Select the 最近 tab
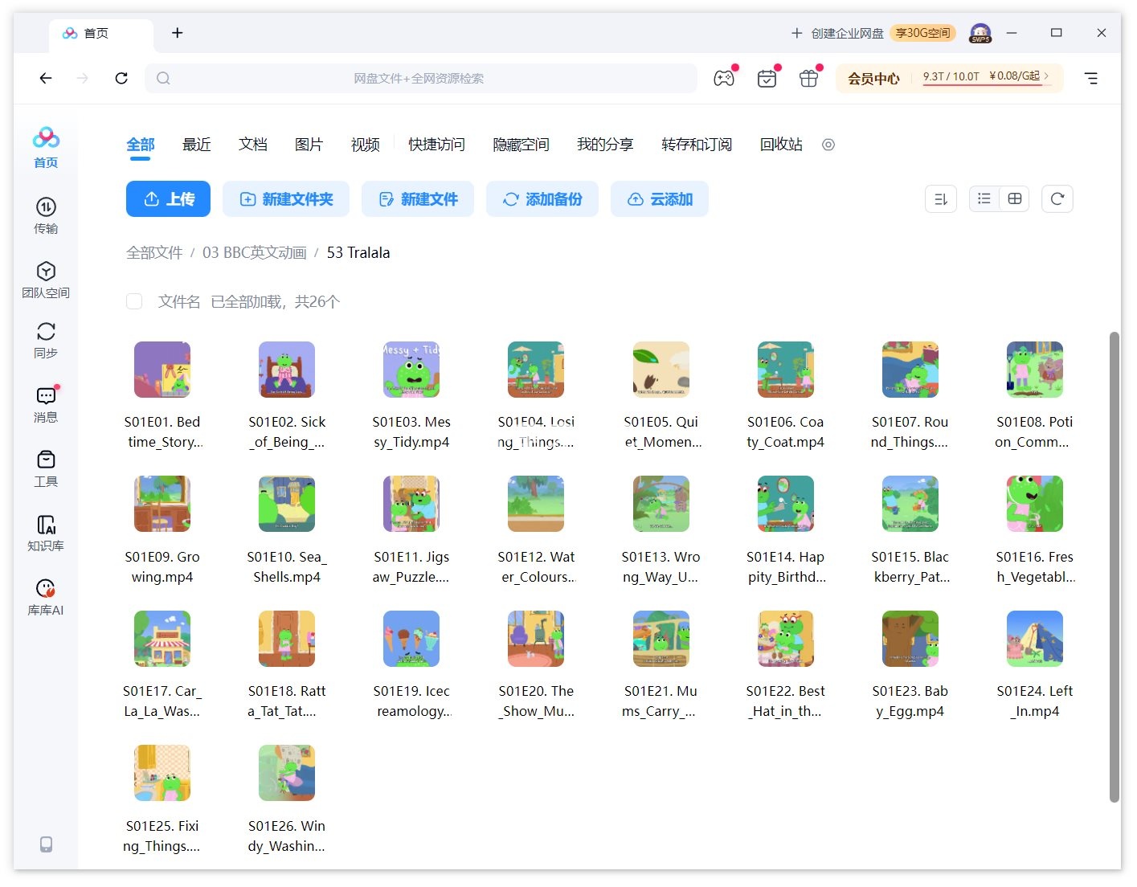1137x887 pixels. 197,145
